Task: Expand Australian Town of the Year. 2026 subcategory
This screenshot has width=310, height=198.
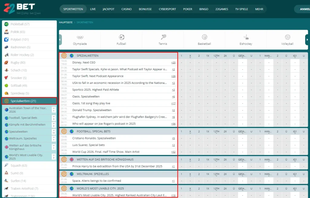Action: [x=54, y=110]
